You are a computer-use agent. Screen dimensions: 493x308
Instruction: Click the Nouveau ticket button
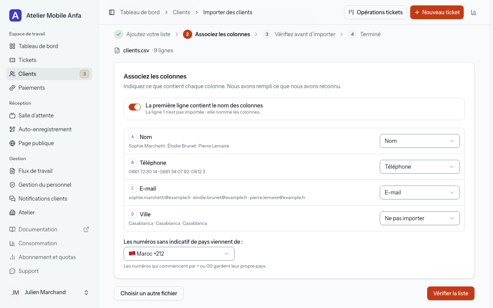point(437,12)
